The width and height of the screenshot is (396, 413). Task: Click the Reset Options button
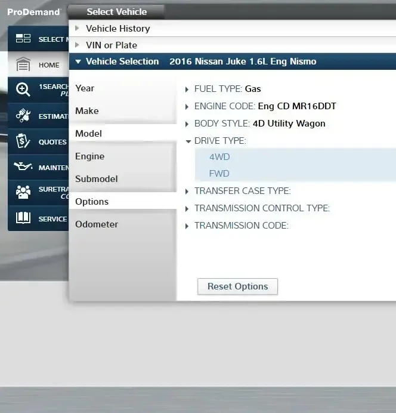pos(237,286)
